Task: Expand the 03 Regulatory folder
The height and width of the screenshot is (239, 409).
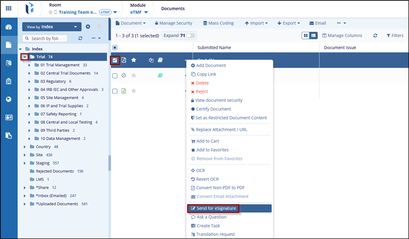Action: 30,81
